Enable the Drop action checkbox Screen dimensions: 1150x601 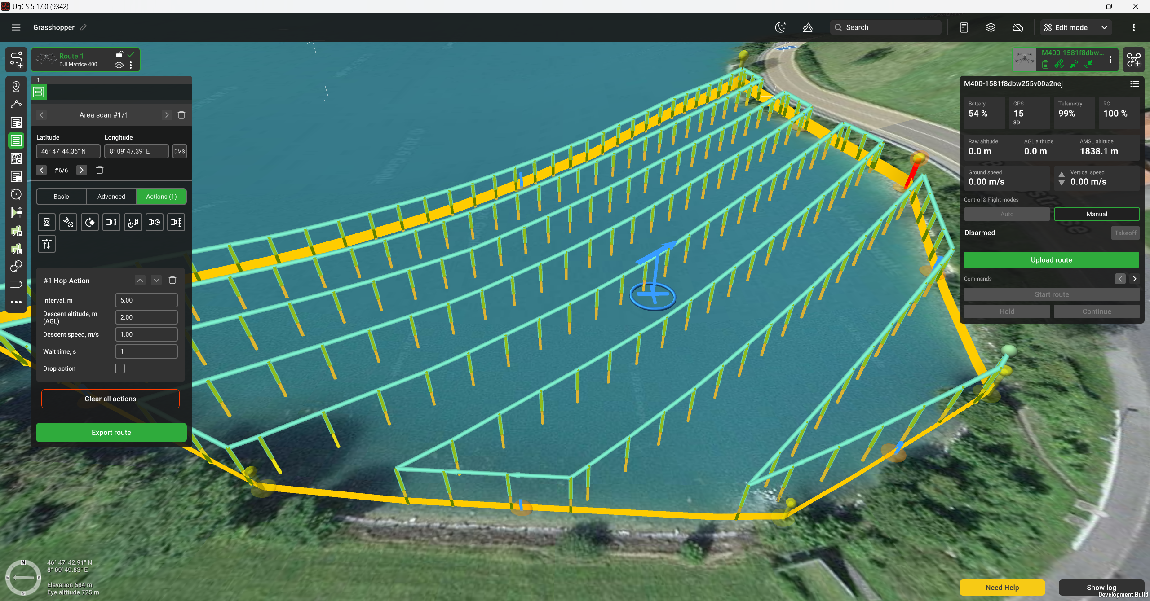click(x=120, y=368)
